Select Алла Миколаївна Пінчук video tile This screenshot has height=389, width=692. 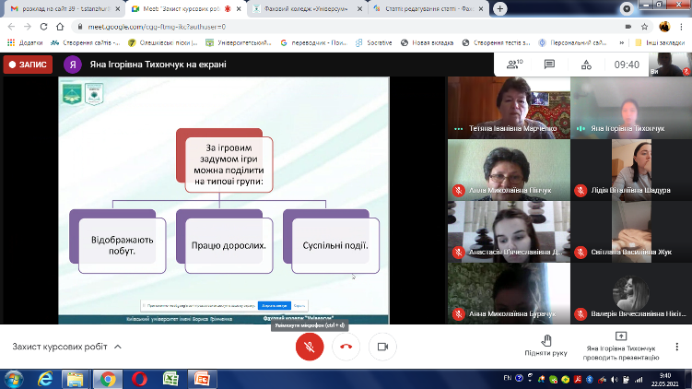(x=509, y=170)
